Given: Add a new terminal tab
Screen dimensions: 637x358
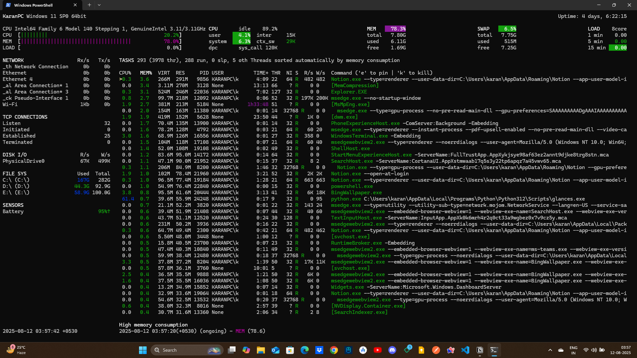Looking at the screenshot, I should coord(89,5).
